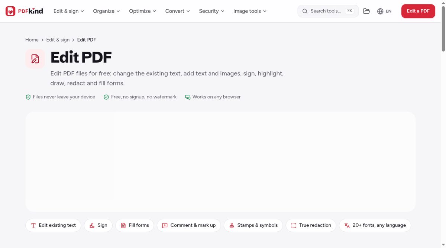Open the Edit & sign menu
Viewport: 446px width, 248px height.
click(x=69, y=11)
